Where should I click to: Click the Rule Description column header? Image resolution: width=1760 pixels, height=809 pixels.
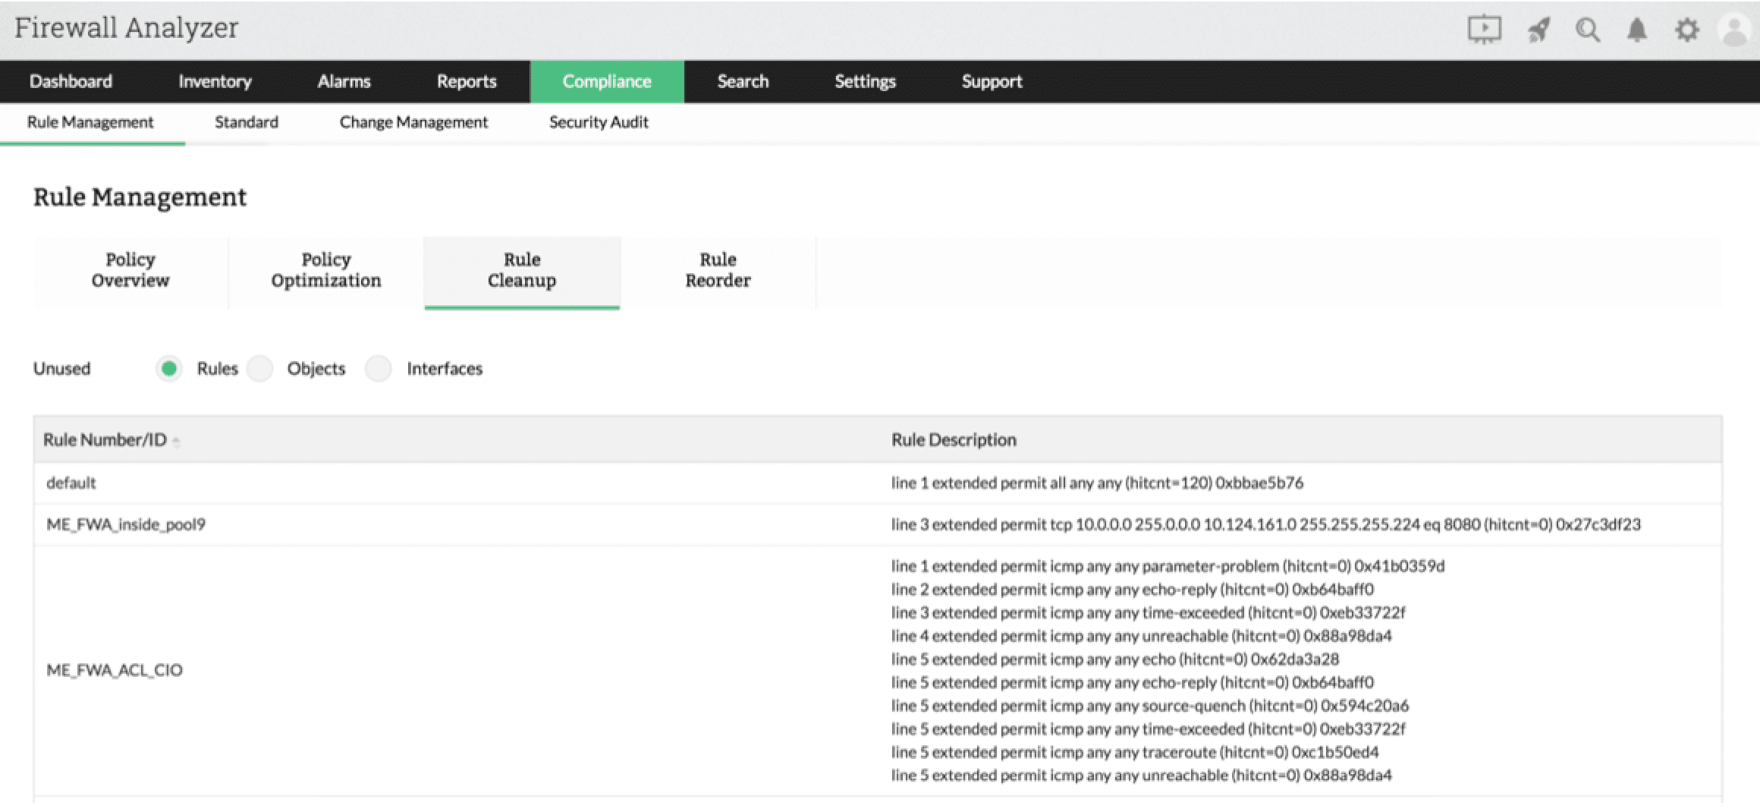pos(954,440)
